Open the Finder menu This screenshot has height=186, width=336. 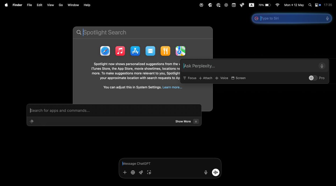(x=17, y=5)
